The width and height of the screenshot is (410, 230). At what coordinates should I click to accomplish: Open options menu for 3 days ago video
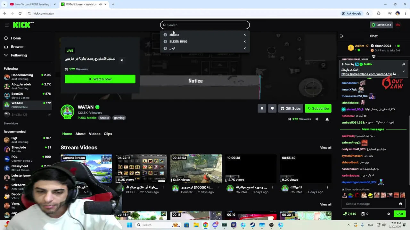coord(273,188)
